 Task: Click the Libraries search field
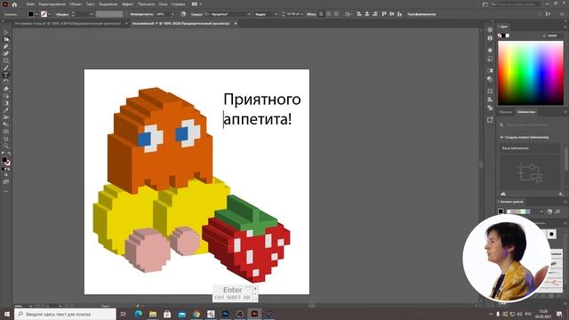coord(530,124)
